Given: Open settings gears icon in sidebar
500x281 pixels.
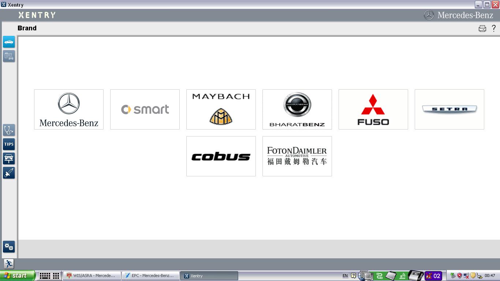Looking at the screenshot, I should (9, 247).
